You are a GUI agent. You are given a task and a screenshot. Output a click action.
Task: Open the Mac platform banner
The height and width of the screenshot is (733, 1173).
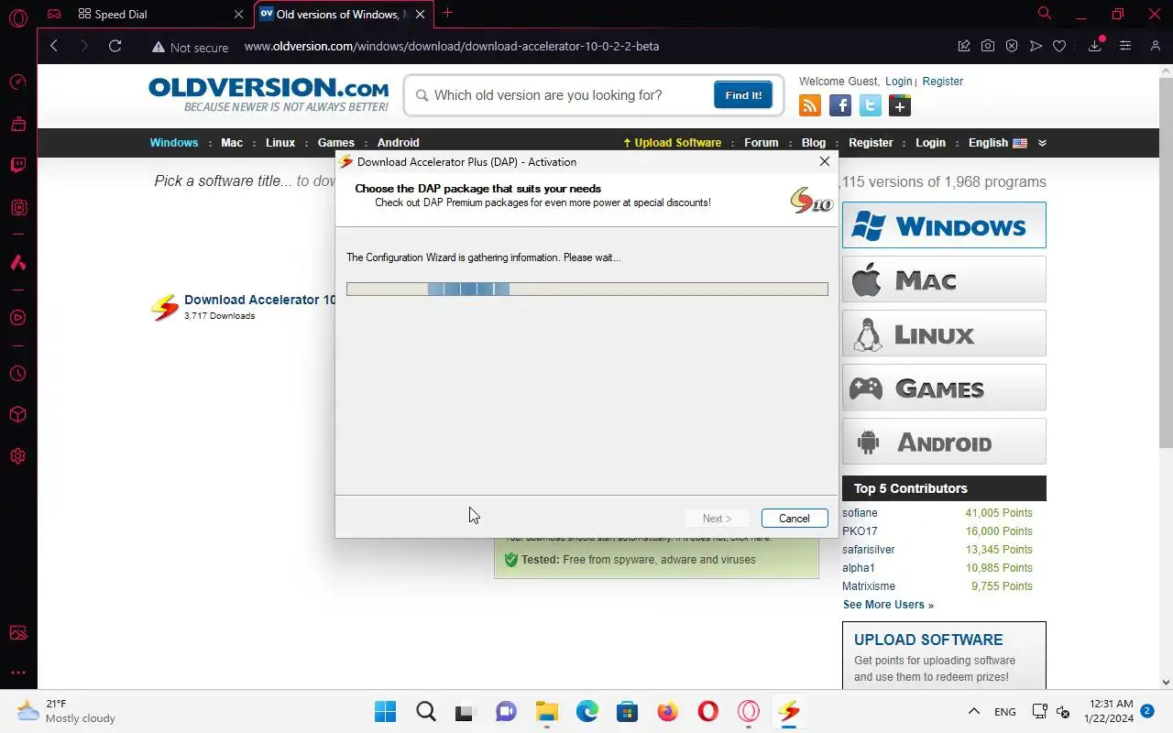click(944, 279)
